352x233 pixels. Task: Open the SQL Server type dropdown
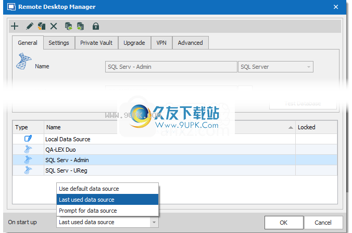(x=275, y=67)
